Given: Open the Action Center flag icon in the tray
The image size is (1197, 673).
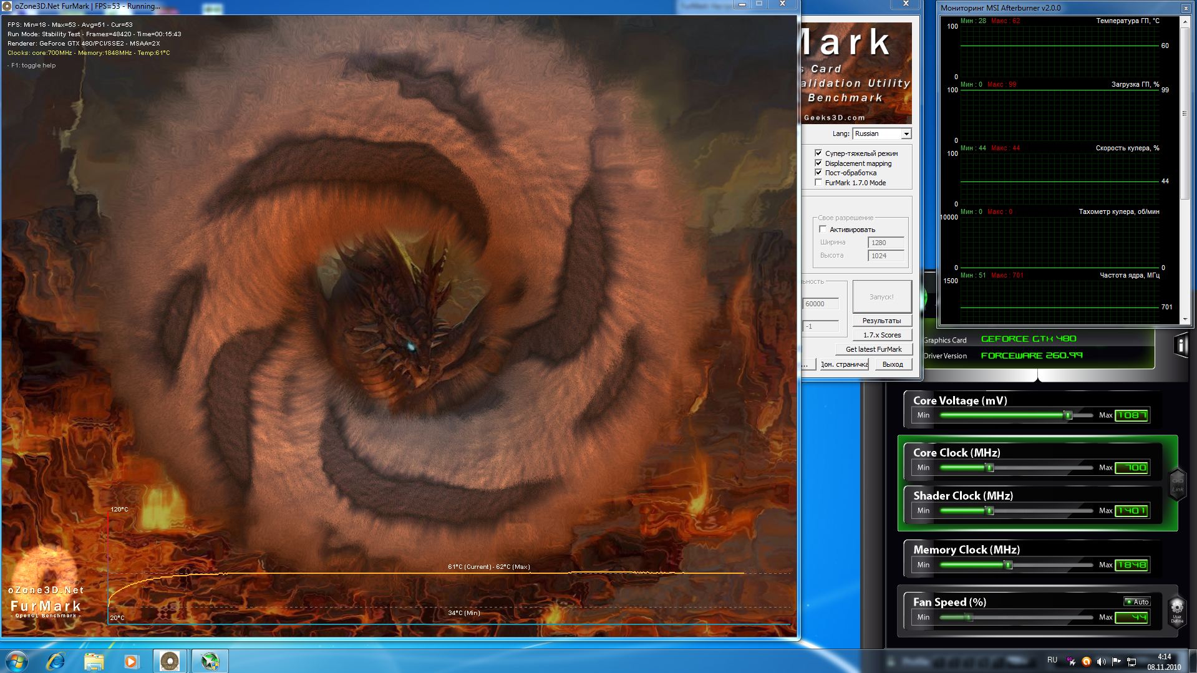Looking at the screenshot, I should (x=1117, y=662).
